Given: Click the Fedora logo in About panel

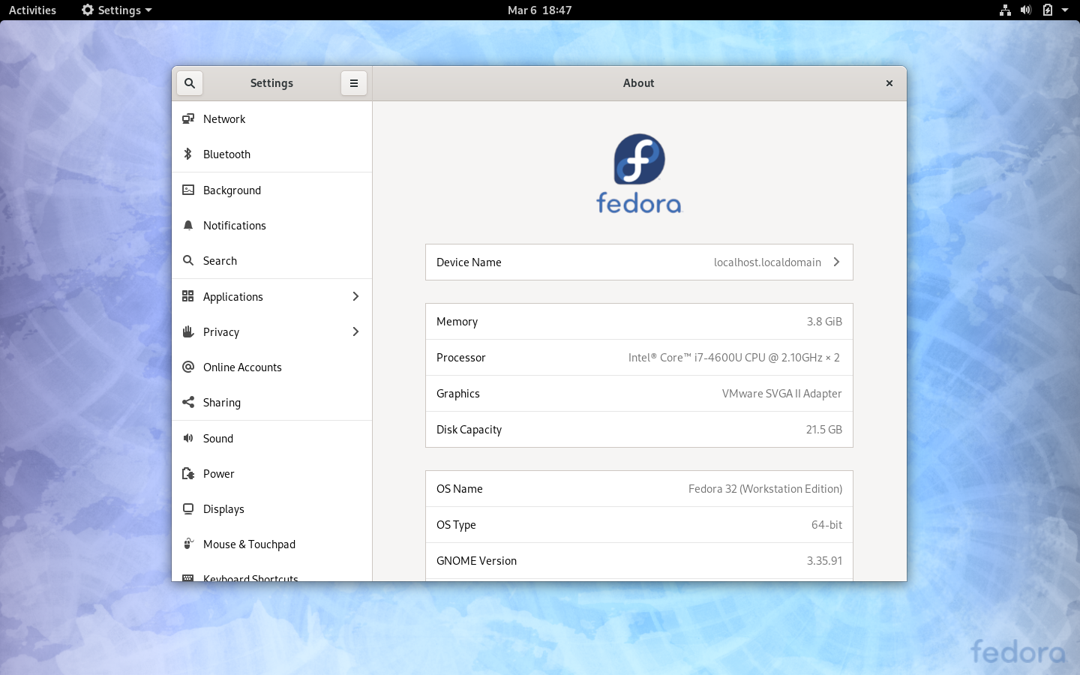Looking at the screenshot, I should [x=639, y=173].
